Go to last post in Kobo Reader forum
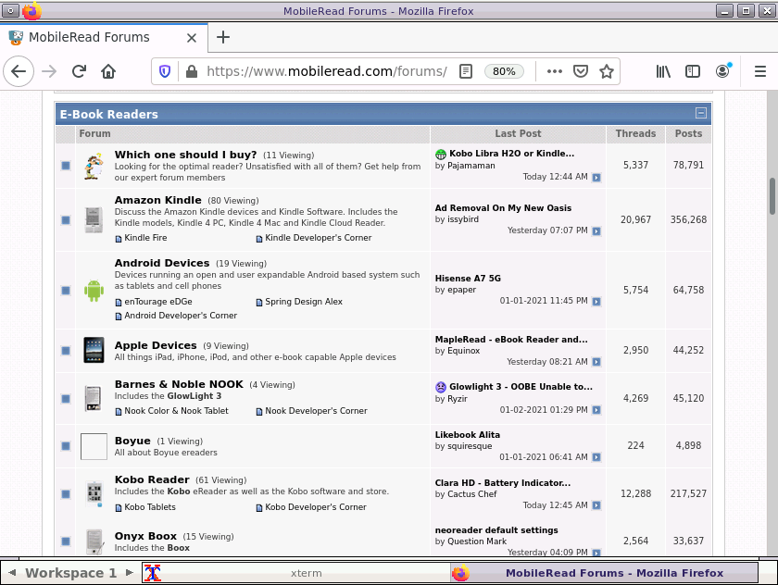Image resolution: width=778 pixels, height=585 pixels. pyautogui.click(x=596, y=505)
